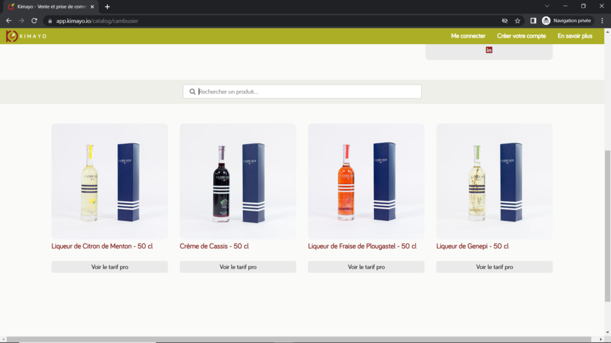611x343 pixels.
Task: Bookmark this page with star icon
Action: (x=517, y=21)
